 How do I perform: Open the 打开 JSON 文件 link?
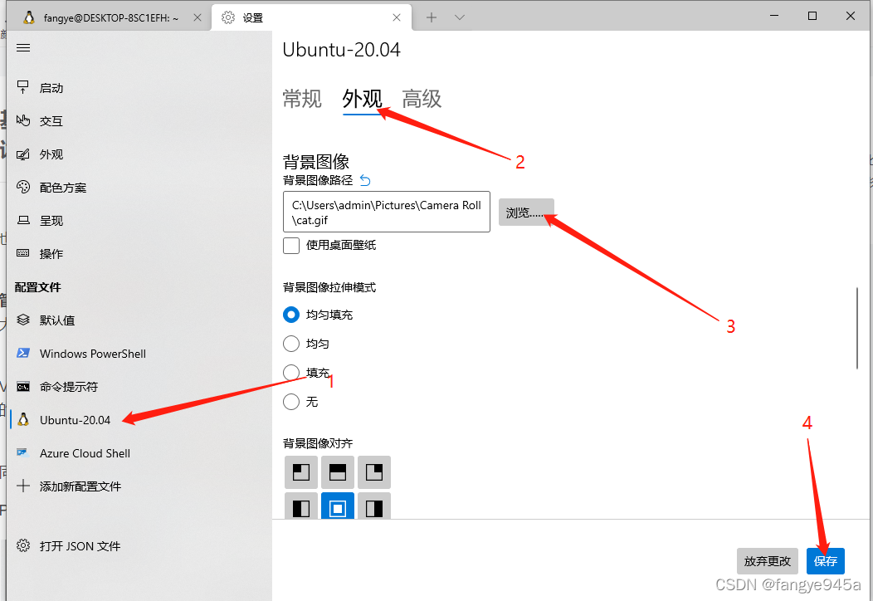pyautogui.click(x=80, y=546)
